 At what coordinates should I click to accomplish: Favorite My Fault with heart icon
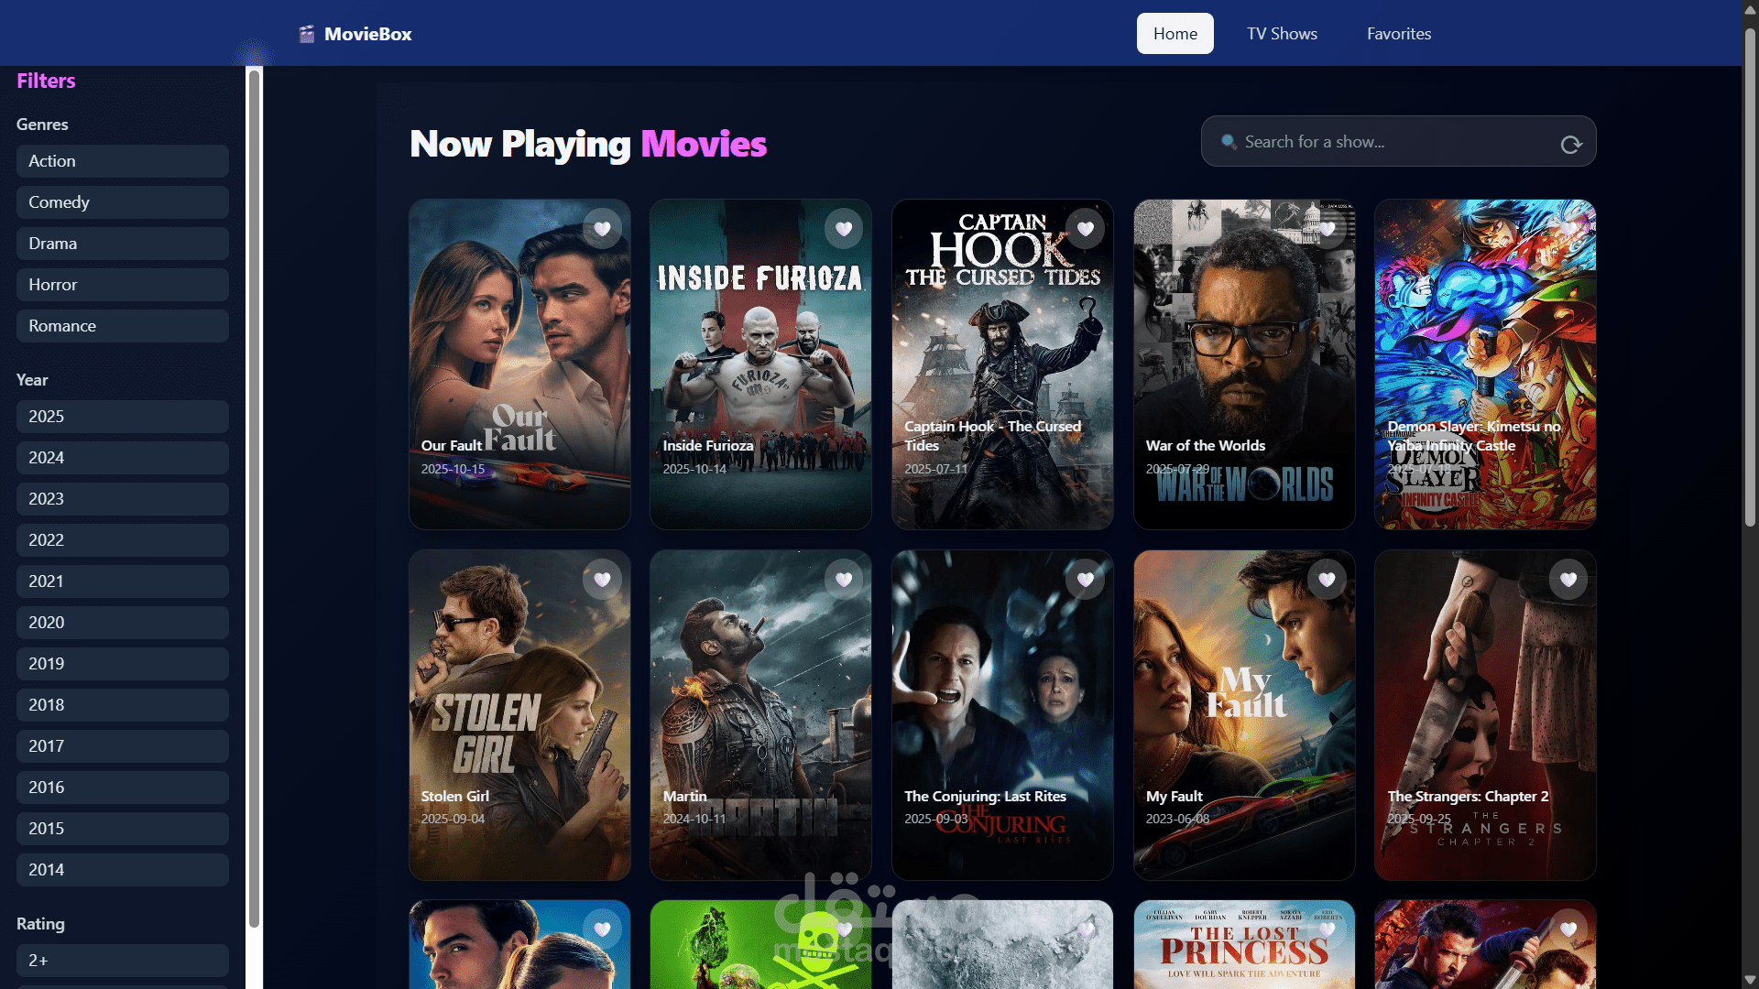tap(1327, 580)
